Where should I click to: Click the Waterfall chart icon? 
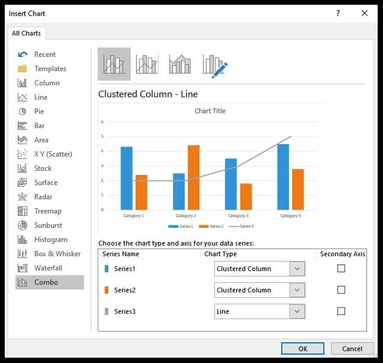click(22, 268)
